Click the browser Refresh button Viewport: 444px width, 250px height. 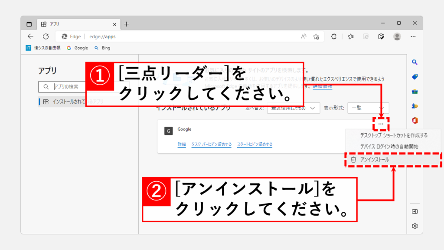(46, 36)
